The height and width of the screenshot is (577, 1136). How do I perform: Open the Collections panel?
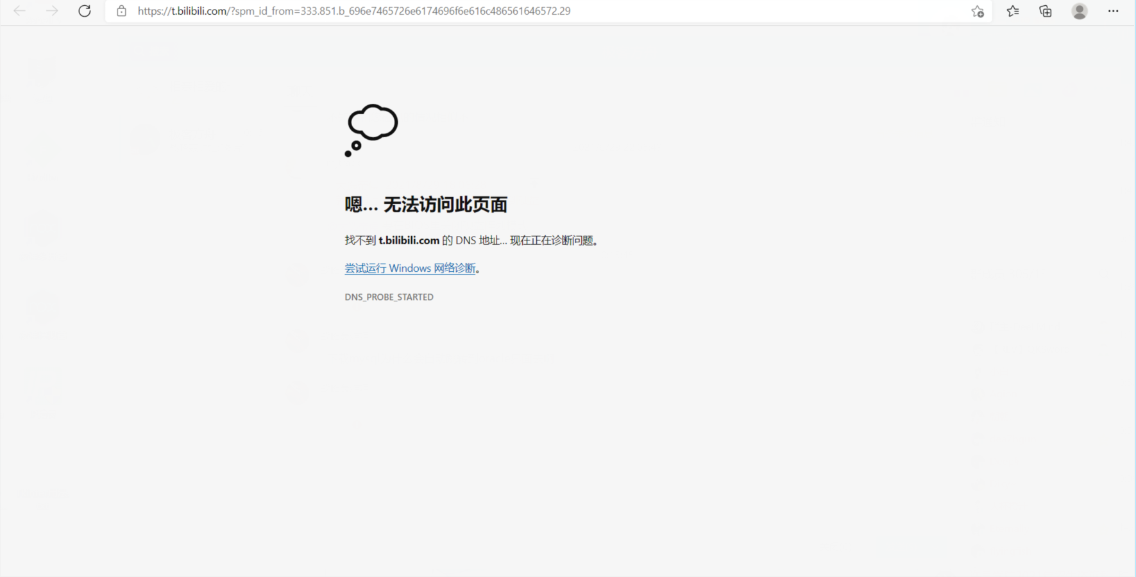1046,11
